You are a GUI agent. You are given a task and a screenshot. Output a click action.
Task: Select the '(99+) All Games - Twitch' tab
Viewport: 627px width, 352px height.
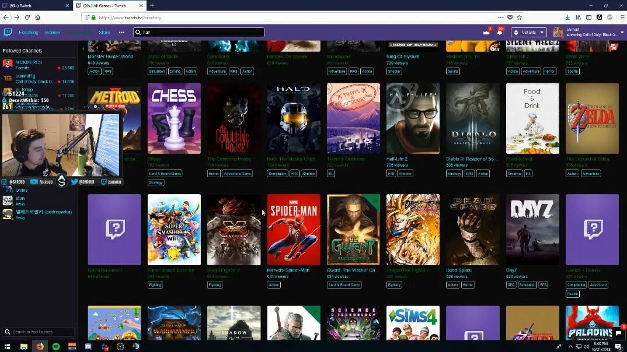tap(110, 6)
